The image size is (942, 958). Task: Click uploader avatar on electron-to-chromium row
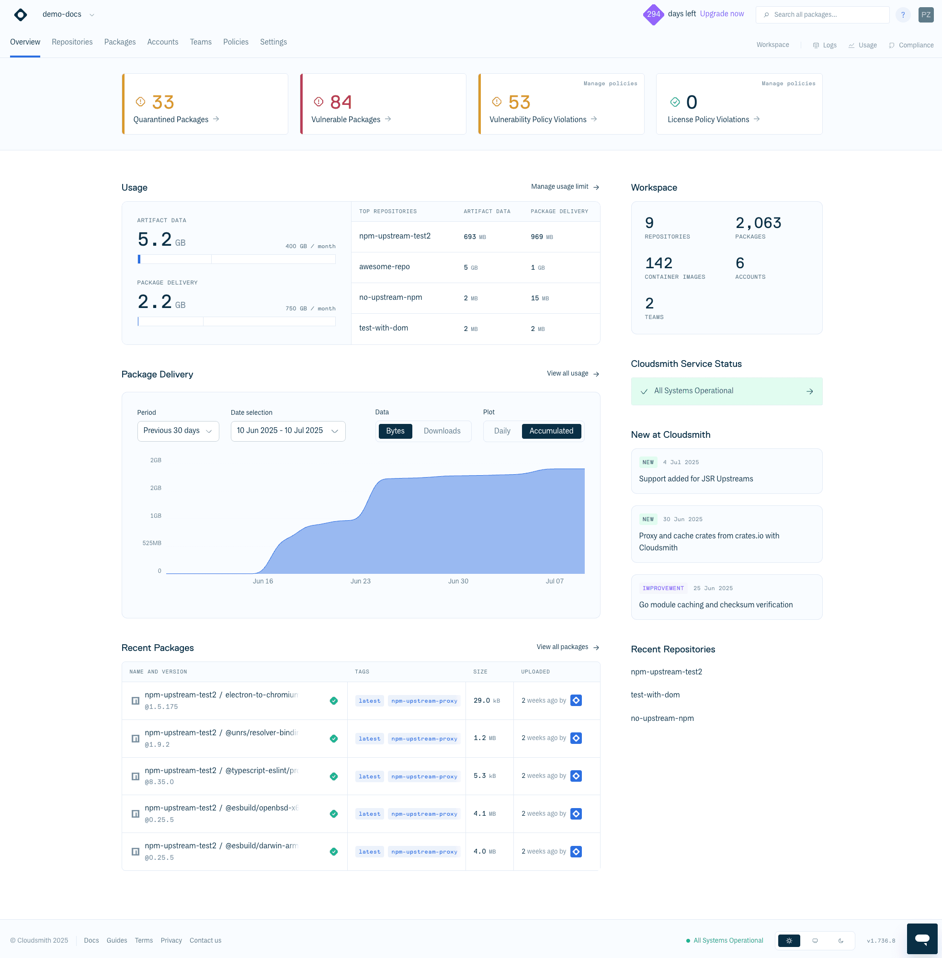tap(576, 700)
